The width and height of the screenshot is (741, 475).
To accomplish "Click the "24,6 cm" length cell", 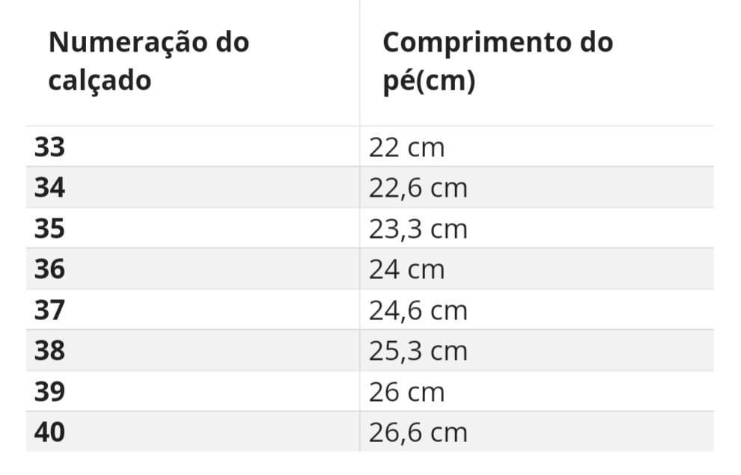I will click(x=418, y=310).
